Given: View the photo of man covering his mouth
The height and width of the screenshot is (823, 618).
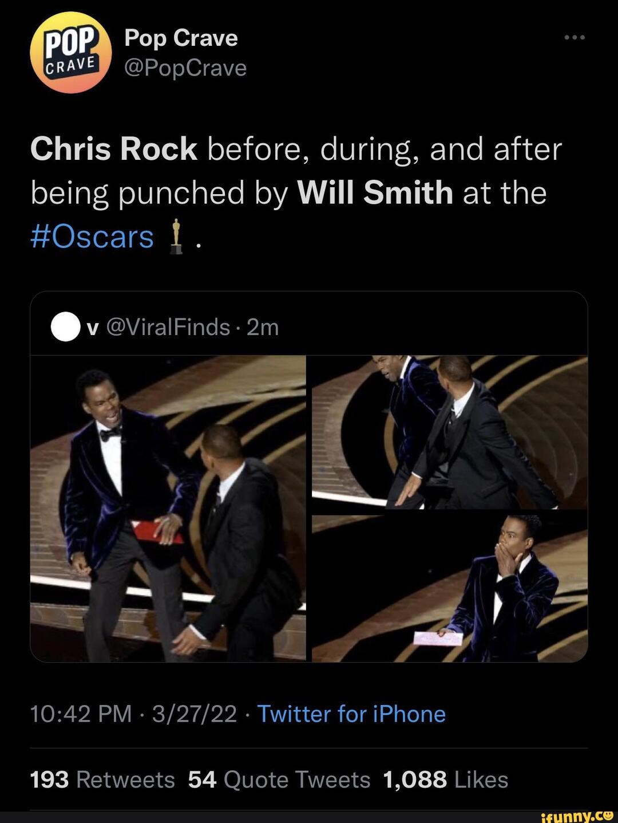Looking at the screenshot, I should (450, 588).
